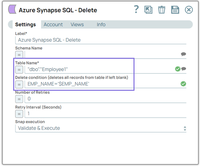Edit the Label input field
This screenshot has height=167, width=200.
pyautogui.click(x=101, y=40)
